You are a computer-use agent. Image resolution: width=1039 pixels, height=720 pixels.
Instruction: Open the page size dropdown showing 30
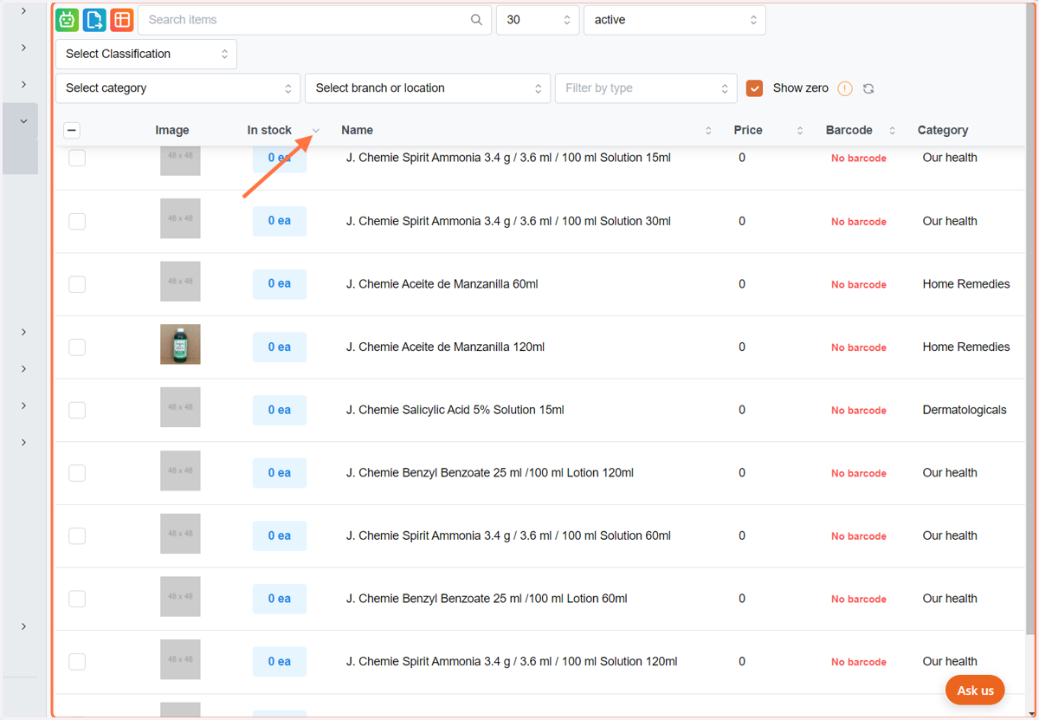coord(538,20)
